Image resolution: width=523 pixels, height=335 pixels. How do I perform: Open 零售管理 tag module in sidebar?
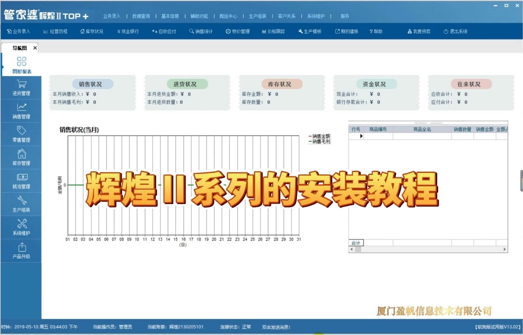21,135
